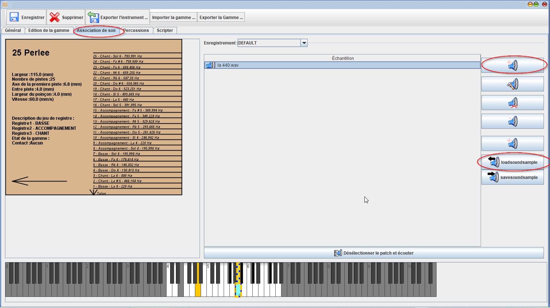Select the Scripter tab

pos(165,30)
